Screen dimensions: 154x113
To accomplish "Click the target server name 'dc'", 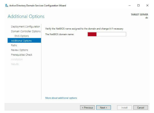I will coord(147,18).
